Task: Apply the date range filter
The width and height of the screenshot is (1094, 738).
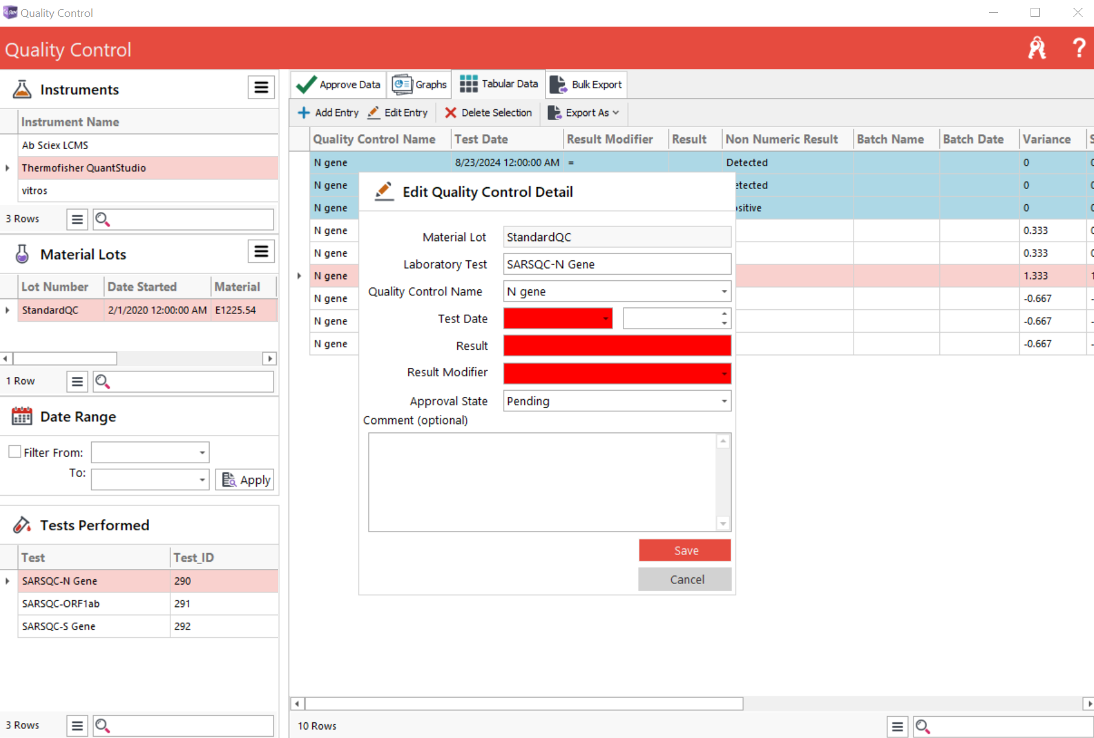Action: (245, 480)
